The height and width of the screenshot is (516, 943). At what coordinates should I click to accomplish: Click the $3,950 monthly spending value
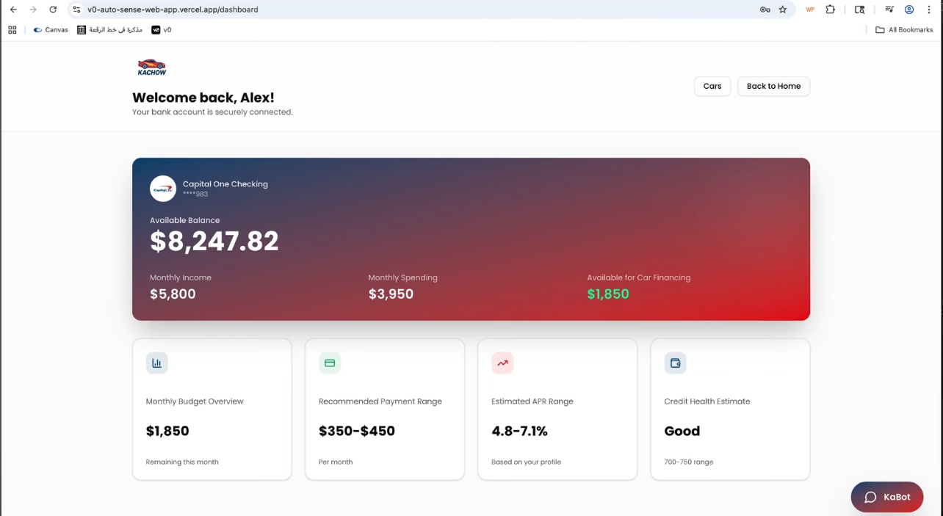(x=391, y=294)
